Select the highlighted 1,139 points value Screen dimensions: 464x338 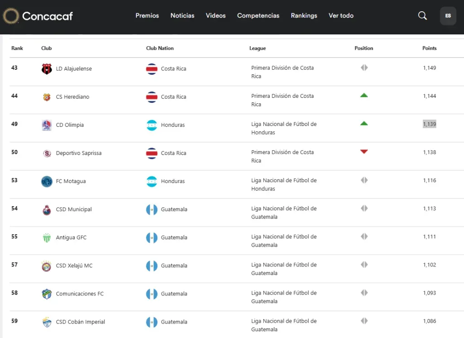pos(429,124)
